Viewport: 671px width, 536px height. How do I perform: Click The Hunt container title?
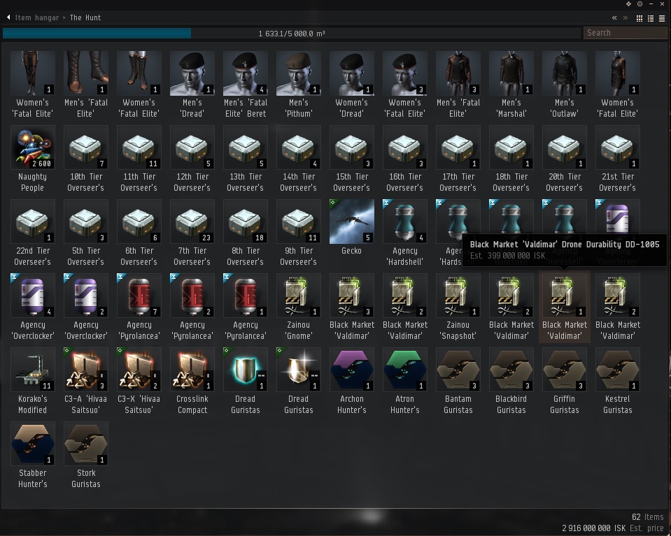85,17
